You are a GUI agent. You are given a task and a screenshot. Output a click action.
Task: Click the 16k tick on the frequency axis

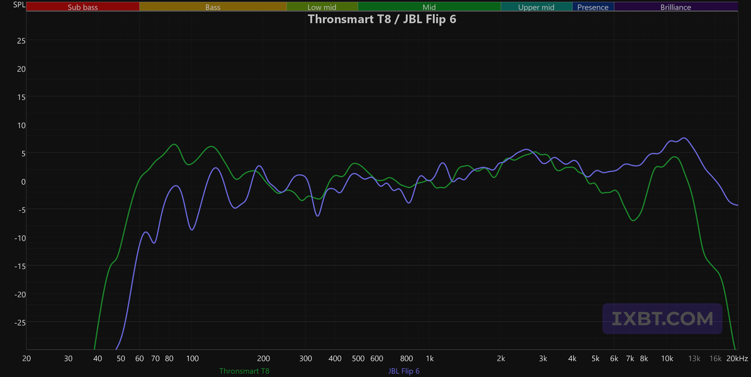[x=716, y=358]
